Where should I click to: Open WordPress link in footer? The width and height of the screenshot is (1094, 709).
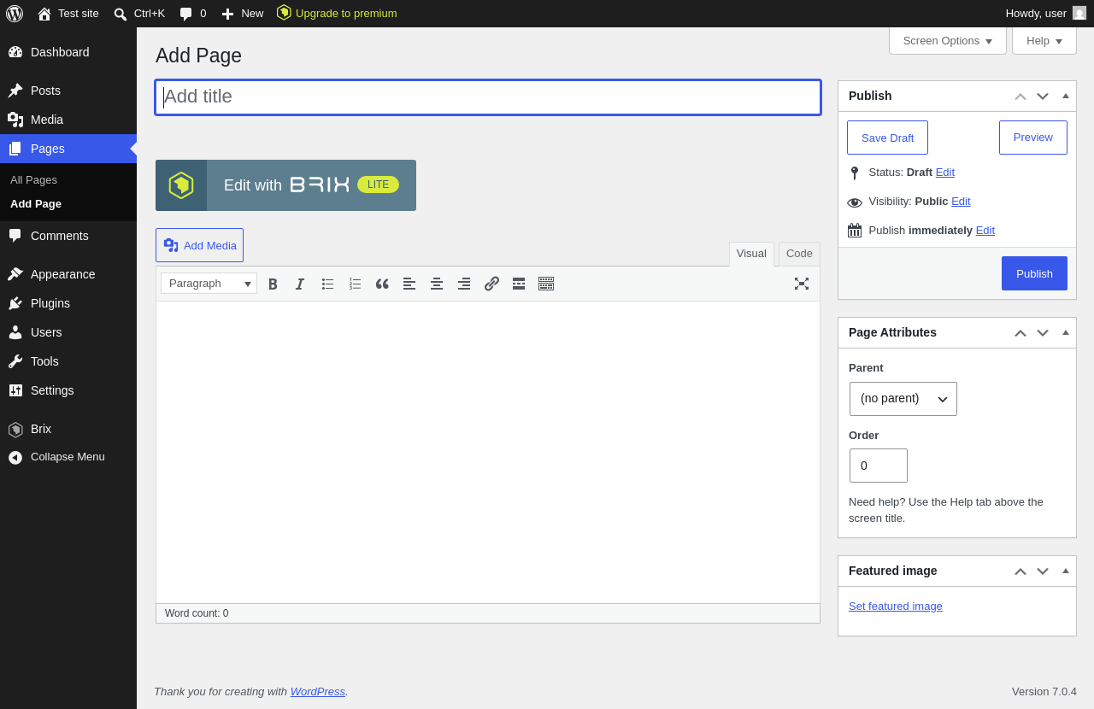tap(318, 692)
